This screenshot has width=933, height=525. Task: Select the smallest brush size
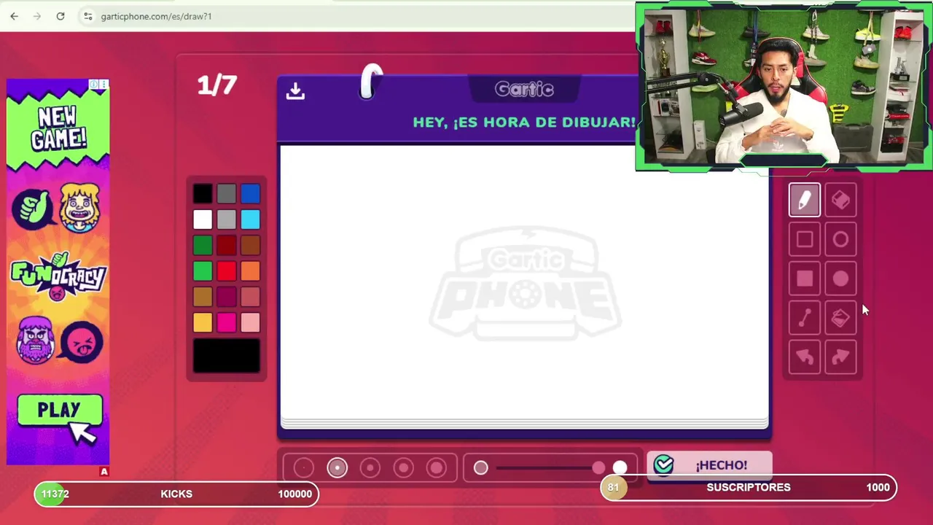coord(304,468)
